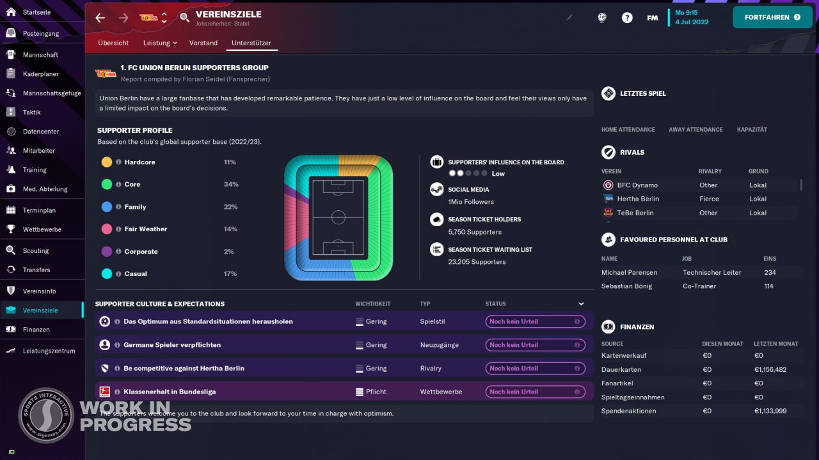
Task: Click the search magnifier icon
Action: (184, 18)
